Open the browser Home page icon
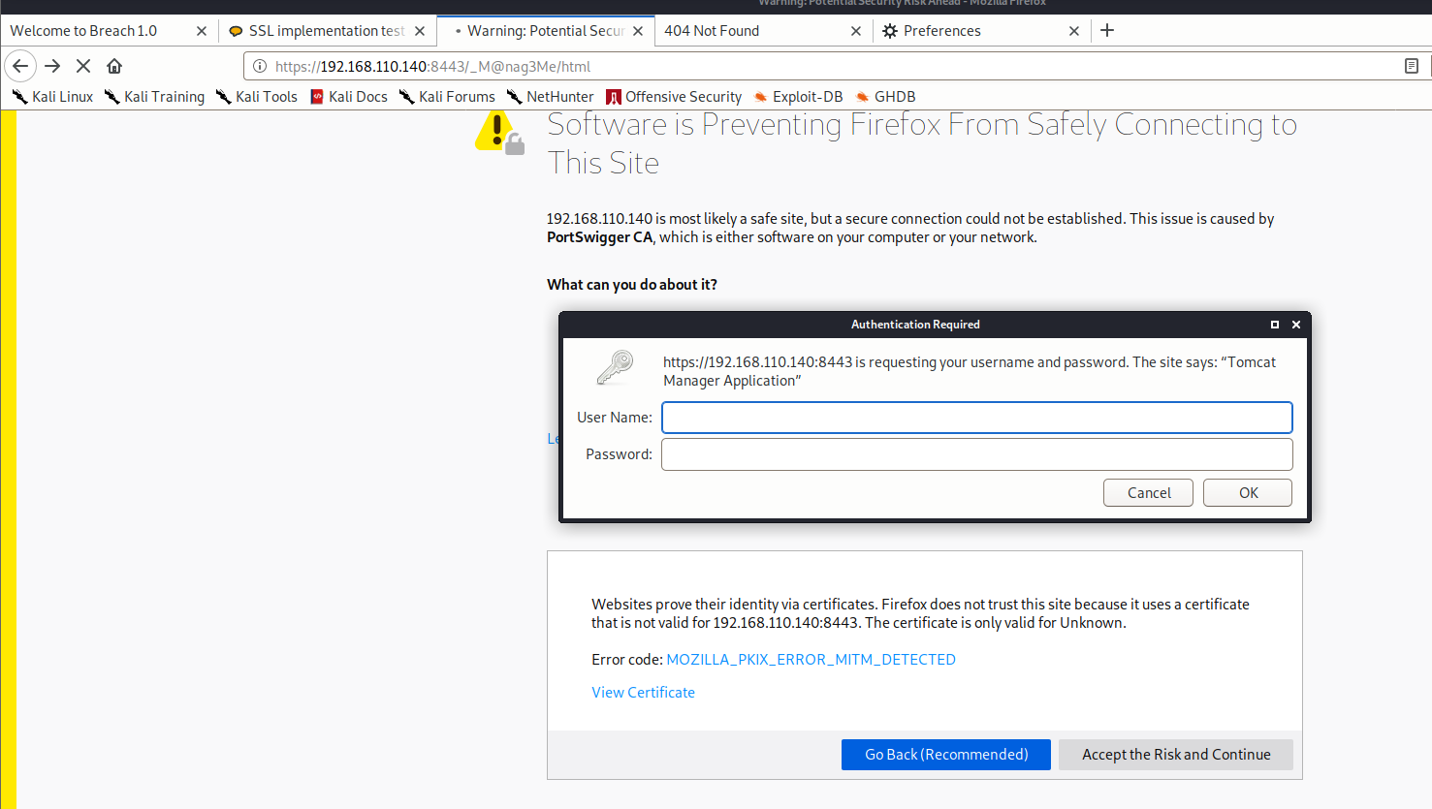Screen dimensions: 1432x809 (x=114, y=66)
